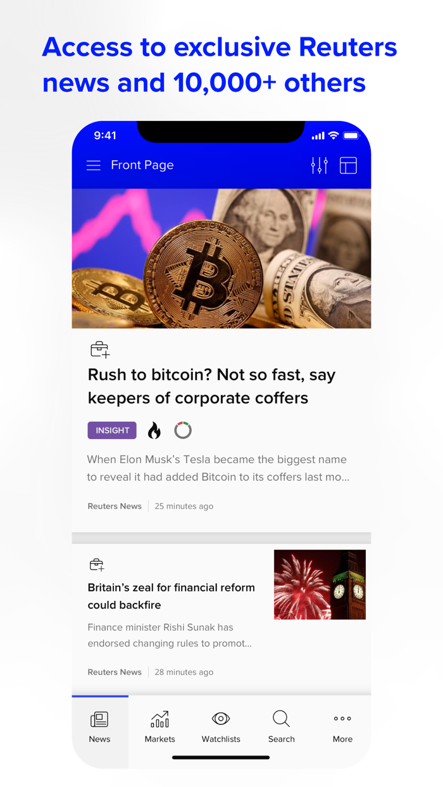Open the Markets tab
This screenshot has width=443, height=787.
pos(159,728)
